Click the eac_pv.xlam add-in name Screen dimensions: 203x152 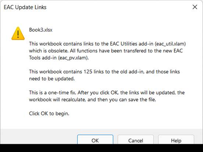[73, 58]
